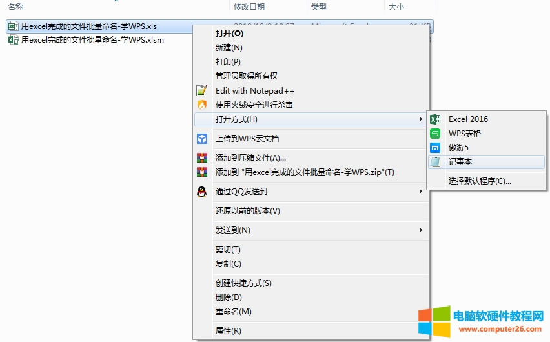The image size is (550, 342).
Task: Sort by the 名称 column header
Action: 15,6
